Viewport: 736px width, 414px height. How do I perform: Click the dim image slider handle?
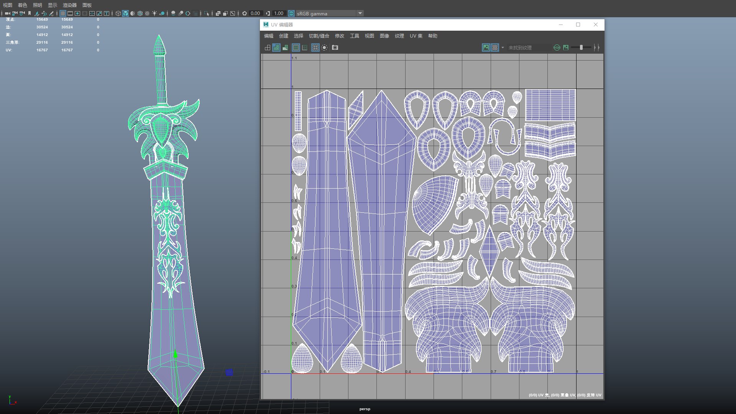click(x=581, y=48)
